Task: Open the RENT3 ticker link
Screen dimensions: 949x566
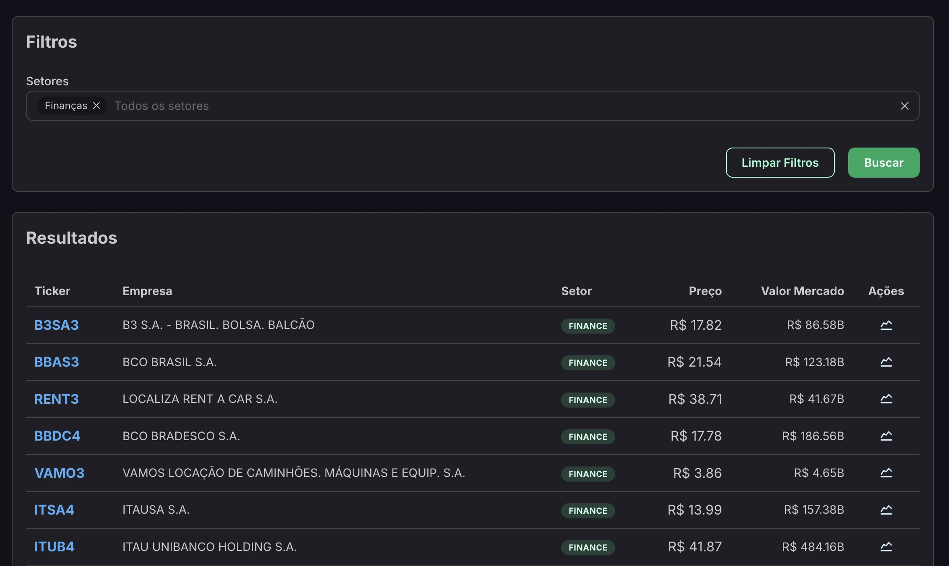Action: (56, 399)
